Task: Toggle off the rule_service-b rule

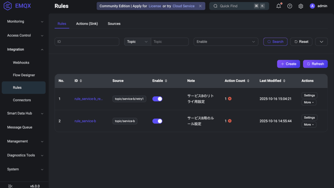Action: (157, 121)
